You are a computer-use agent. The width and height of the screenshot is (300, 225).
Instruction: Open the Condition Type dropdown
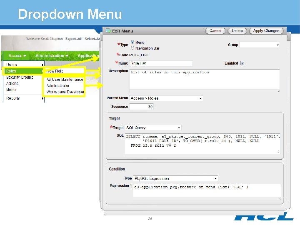tap(175, 178)
